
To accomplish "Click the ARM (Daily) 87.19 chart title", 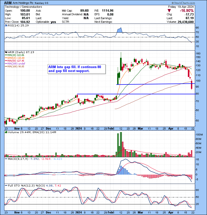I will (21, 52).
